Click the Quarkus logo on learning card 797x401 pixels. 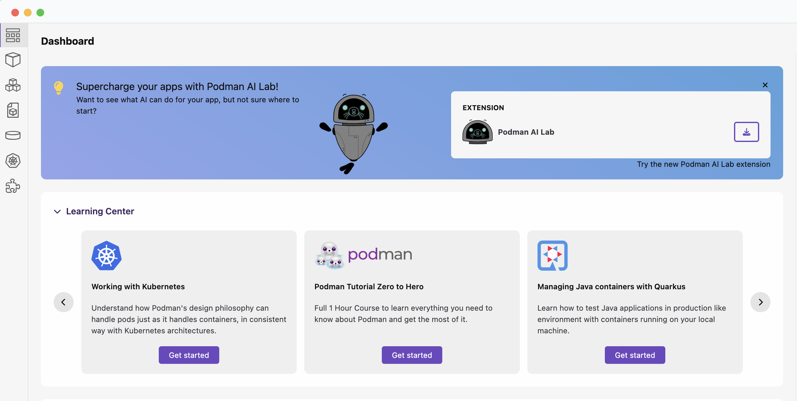(552, 256)
